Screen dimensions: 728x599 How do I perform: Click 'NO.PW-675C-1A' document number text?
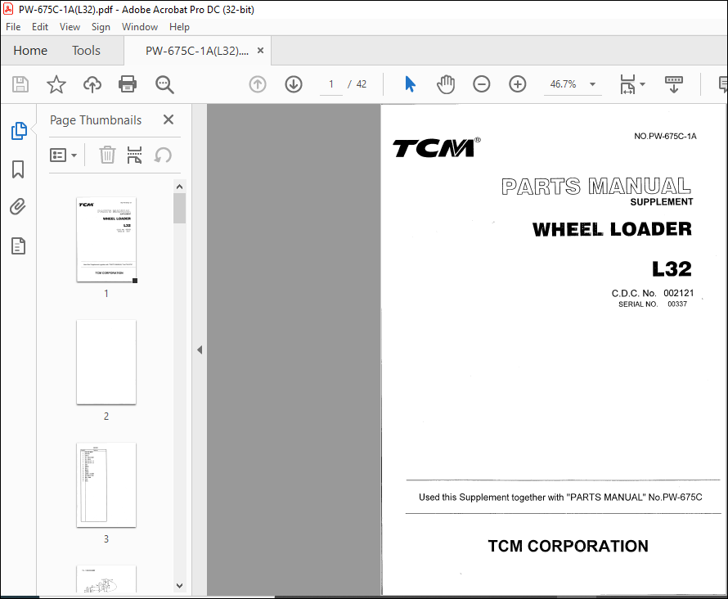pos(665,136)
